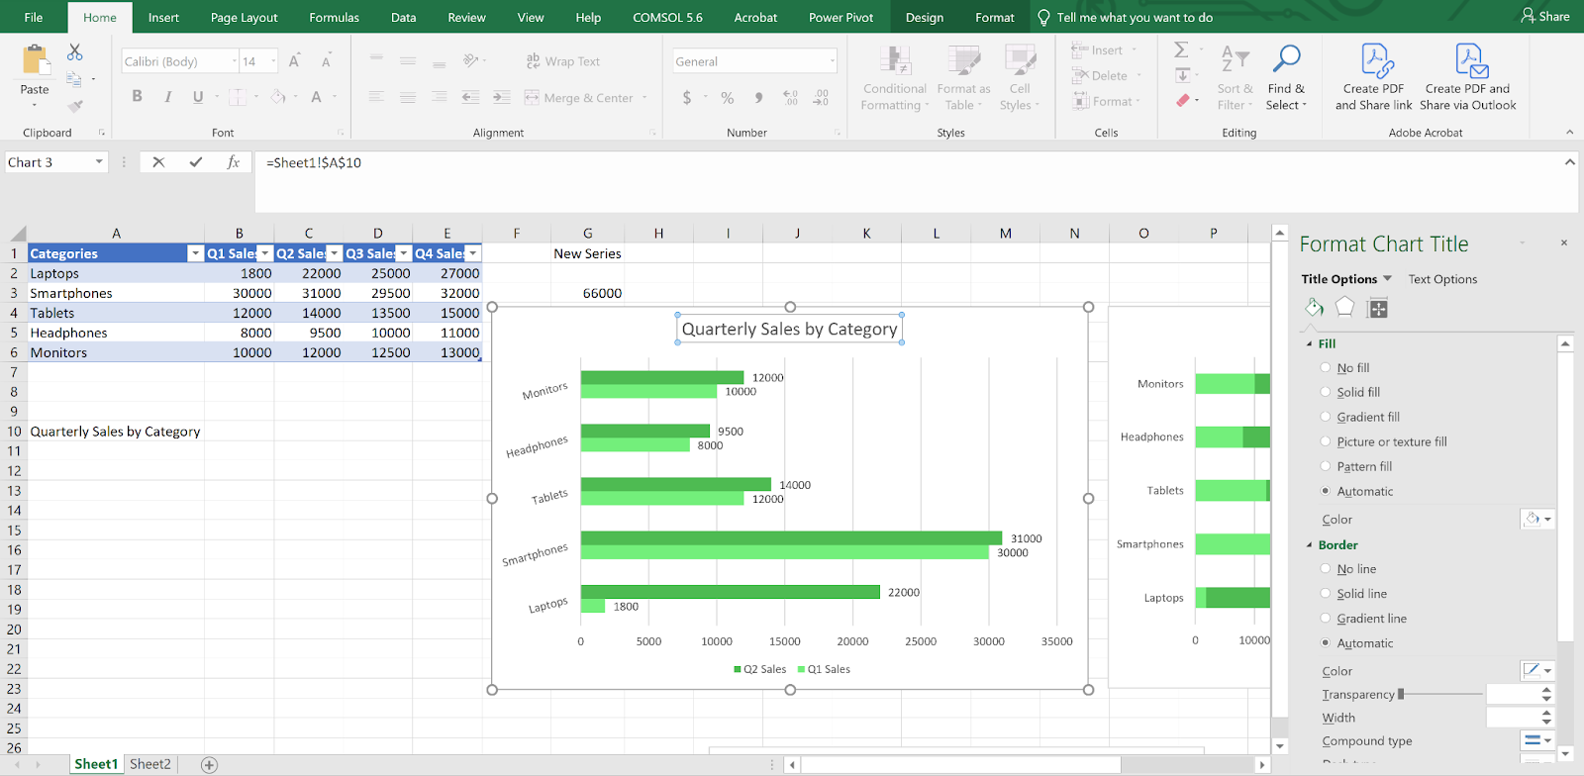Screen dimensions: 1584x776
Task: Open Conditional Formatting
Action: point(894,77)
